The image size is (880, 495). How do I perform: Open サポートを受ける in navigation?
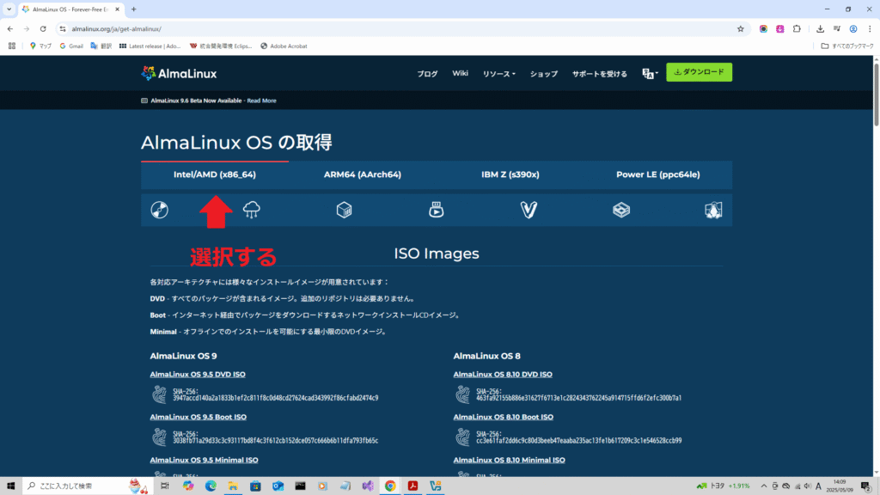coord(599,74)
